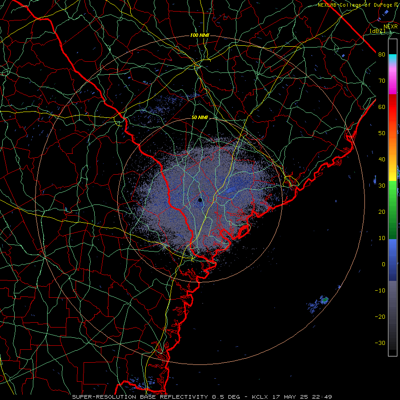Click the -30 value on the dBZ scale
Image resolution: width=400 pixels, height=400 pixels.
click(x=380, y=343)
